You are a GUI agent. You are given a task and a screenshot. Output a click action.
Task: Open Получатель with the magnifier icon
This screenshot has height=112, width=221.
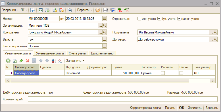pyautogui.click(x=215, y=32)
